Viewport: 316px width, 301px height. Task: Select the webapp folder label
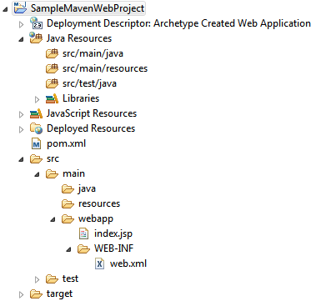coord(96,219)
